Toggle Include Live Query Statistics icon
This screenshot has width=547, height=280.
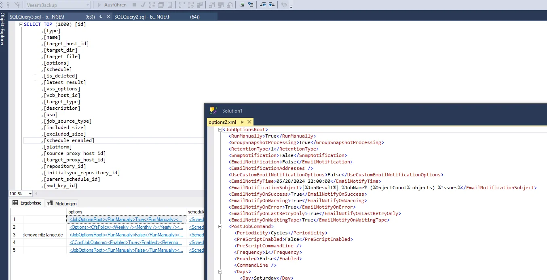point(191,5)
